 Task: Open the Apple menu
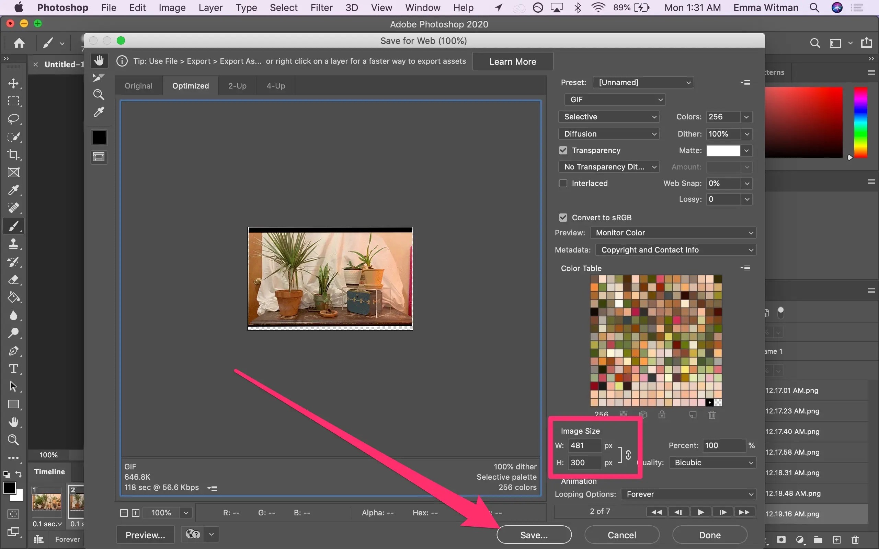coord(19,7)
